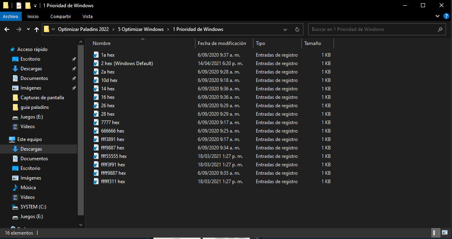Go up one folder level arrow
This screenshot has width=452, height=239.
coord(37,29)
